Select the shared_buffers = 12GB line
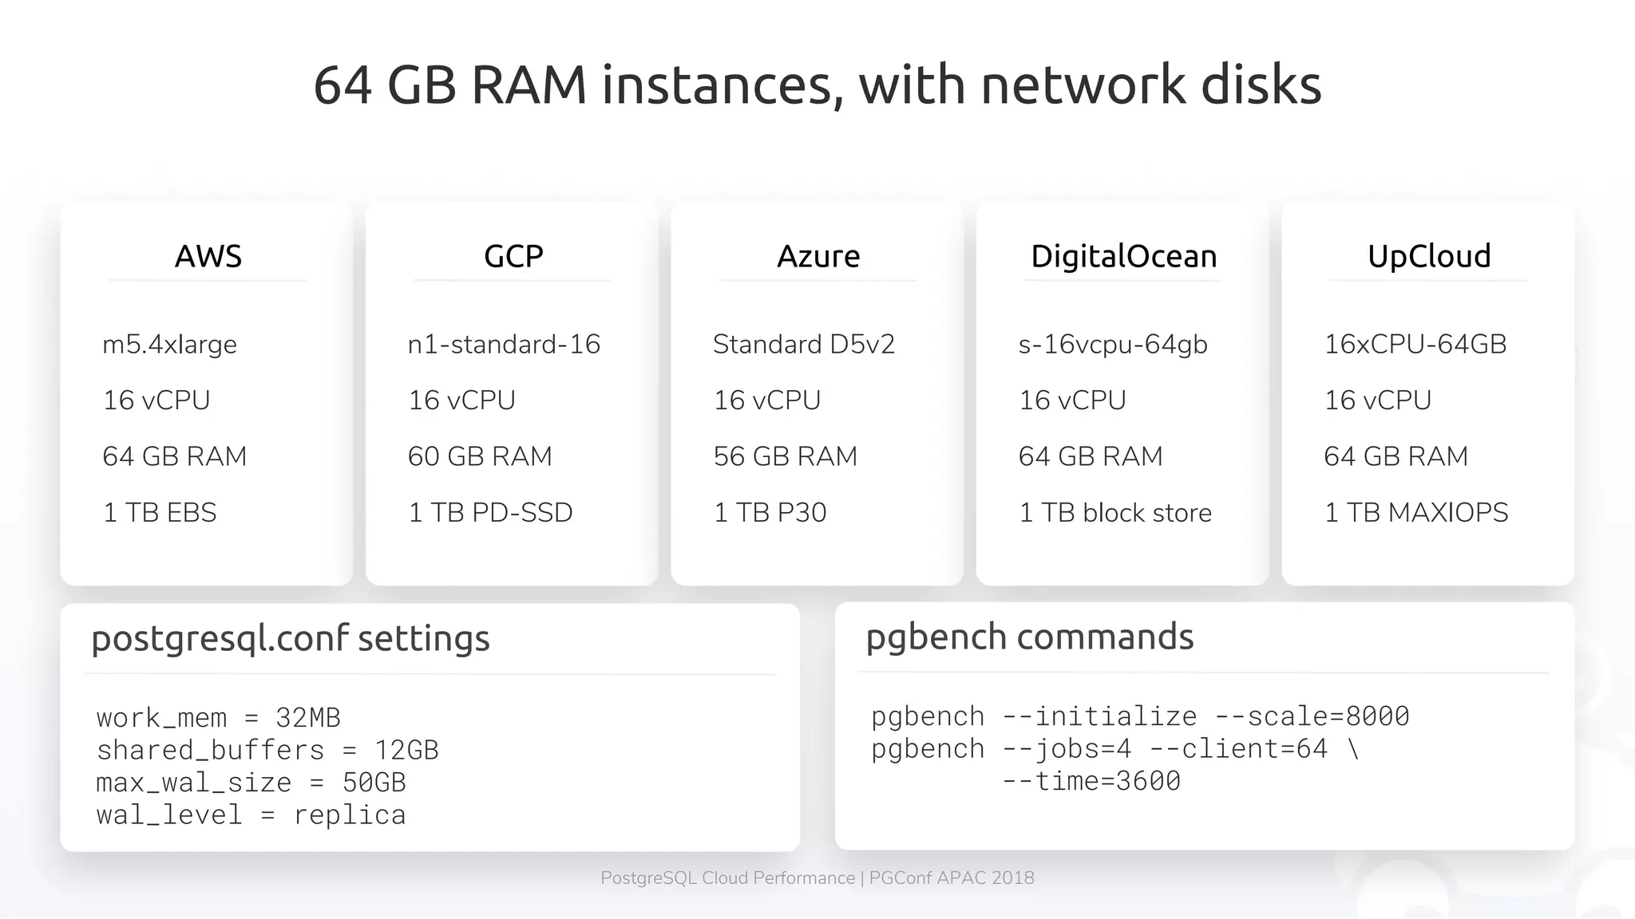The height and width of the screenshot is (919, 1635). [x=267, y=750]
